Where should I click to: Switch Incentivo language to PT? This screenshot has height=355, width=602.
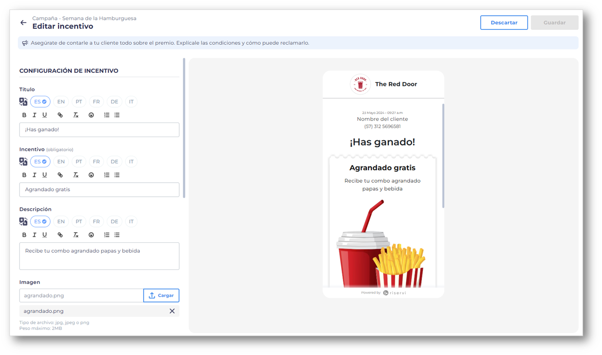[79, 161]
